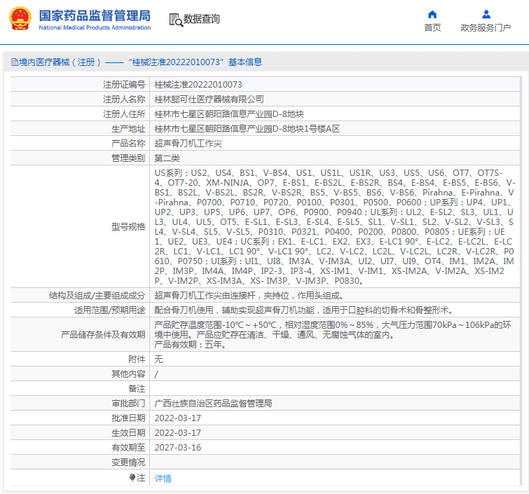Click the model list starting US系列
The image size is (529, 494).
[x=334, y=227]
